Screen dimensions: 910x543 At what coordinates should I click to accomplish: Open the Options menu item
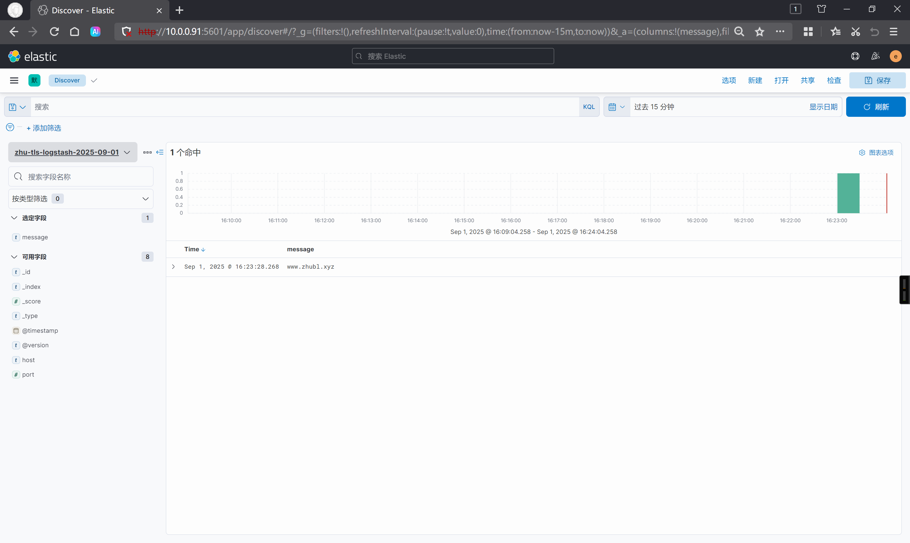click(729, 80)
